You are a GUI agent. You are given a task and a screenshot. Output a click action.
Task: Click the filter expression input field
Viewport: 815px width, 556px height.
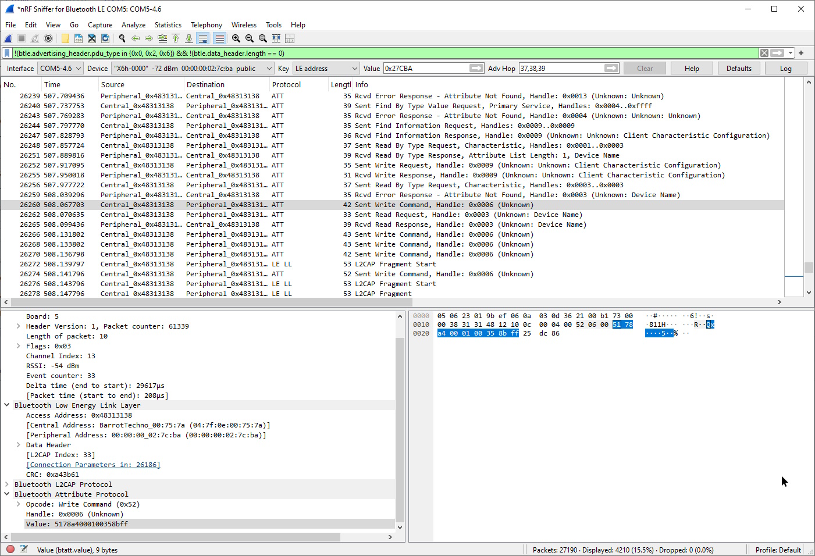pyautogui.click(x=349, y=53)
